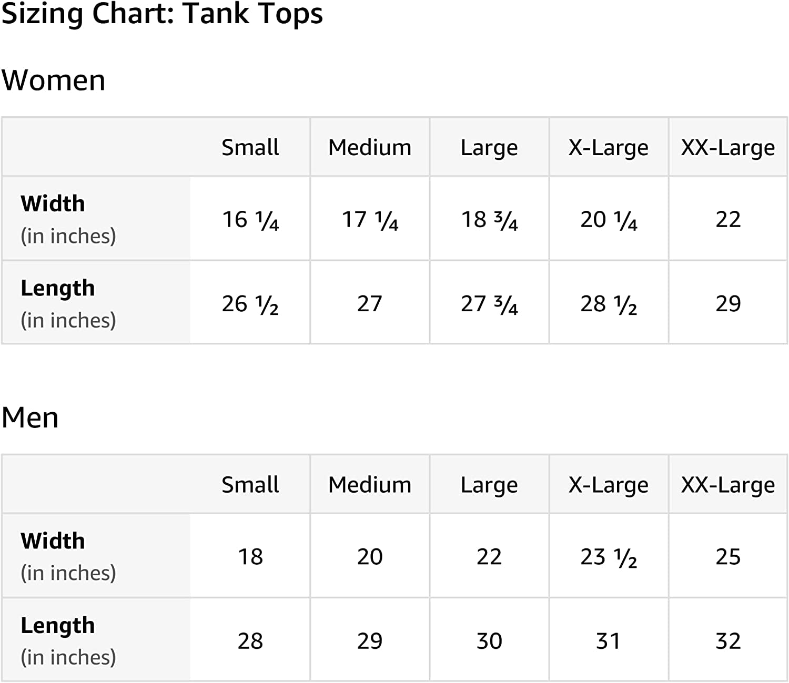Click the Women's X-Large width cell 20 ¼
The width and height of the screenshot is (789, 683).
(x=609, y=219)
